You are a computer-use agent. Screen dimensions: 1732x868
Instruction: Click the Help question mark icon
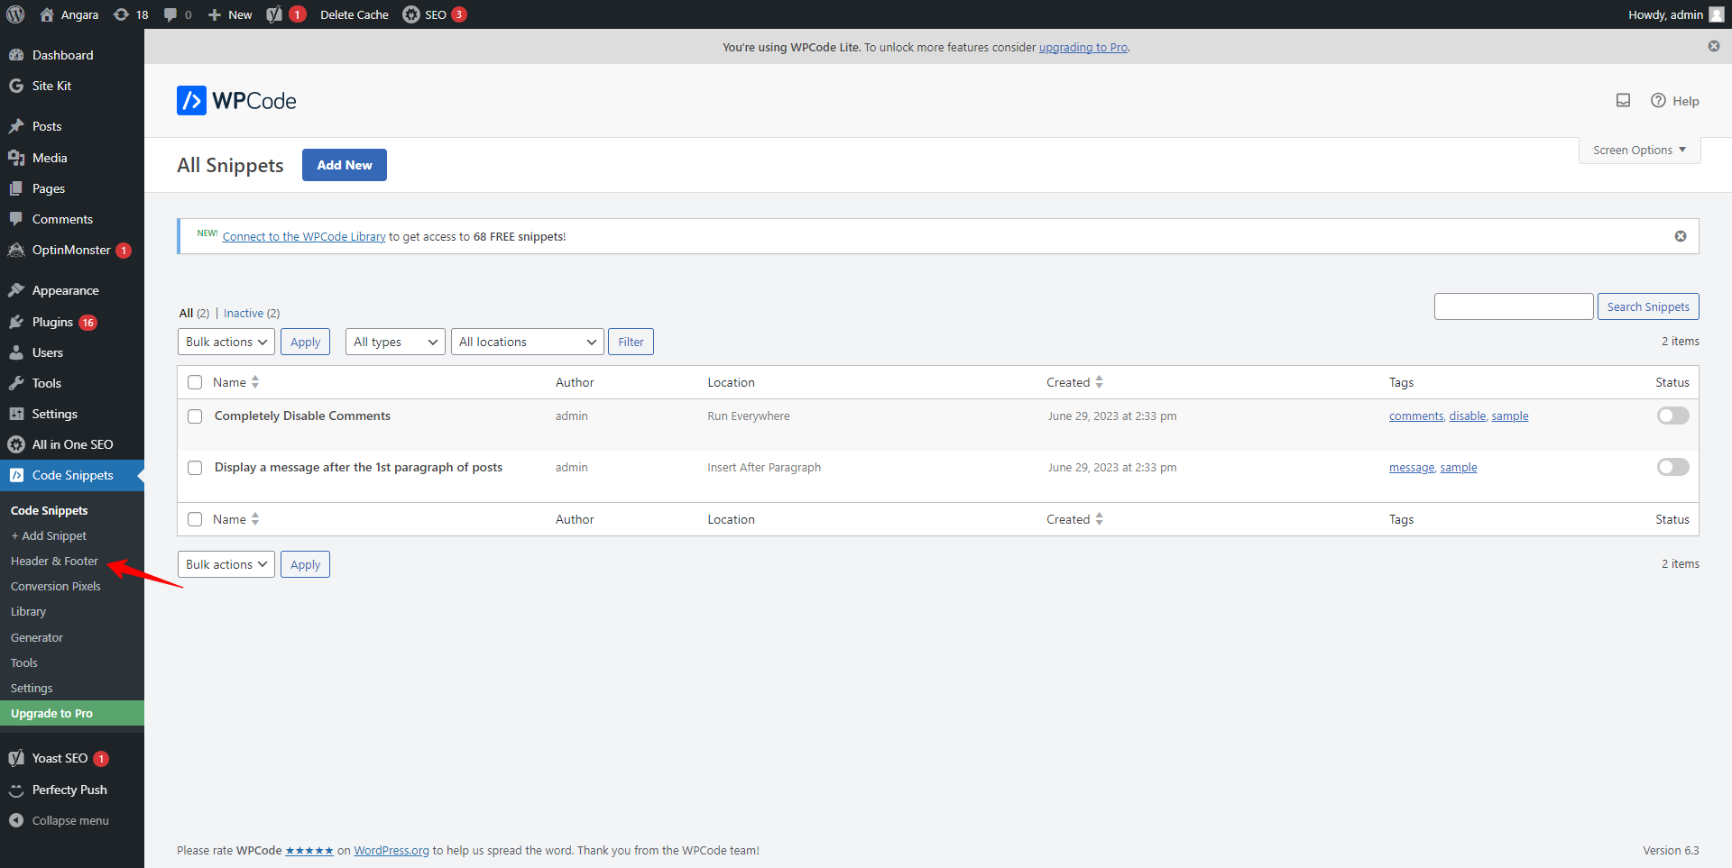(x=1658, y=100)
